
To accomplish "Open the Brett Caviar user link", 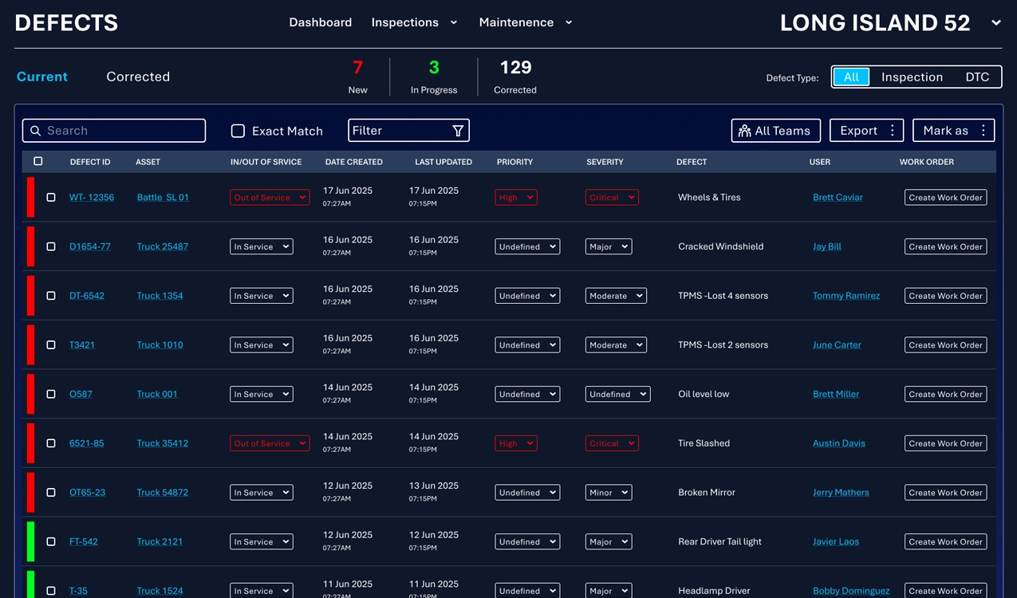I will (x=838, y=198).
